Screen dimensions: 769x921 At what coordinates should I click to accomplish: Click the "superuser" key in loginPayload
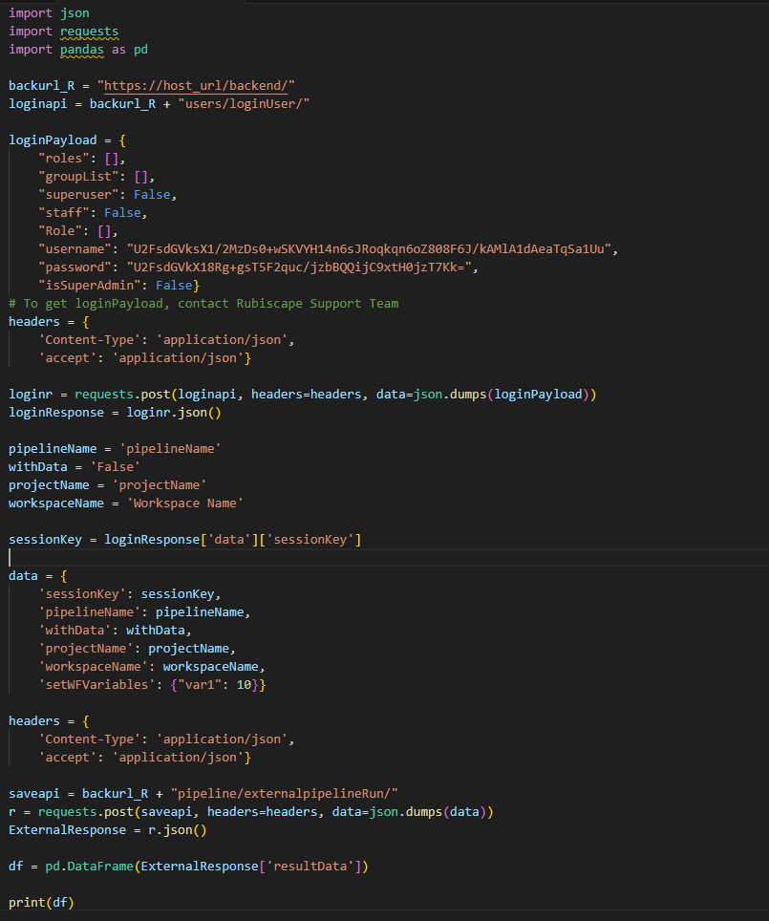(74, 194)
